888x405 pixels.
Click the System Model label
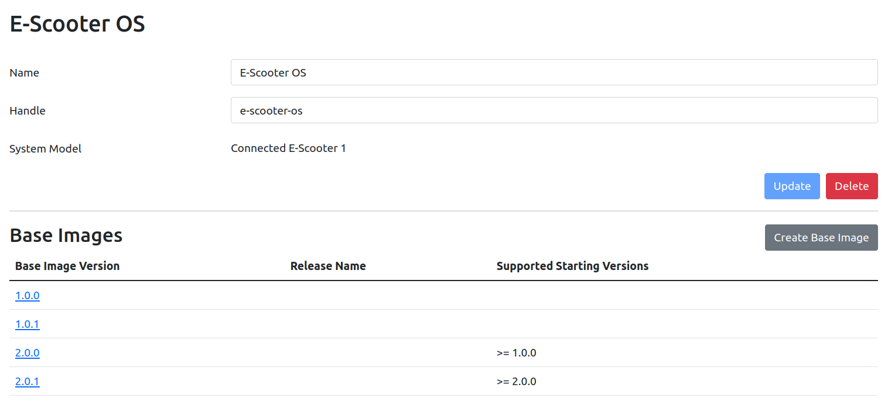click(x=46, y=148)
